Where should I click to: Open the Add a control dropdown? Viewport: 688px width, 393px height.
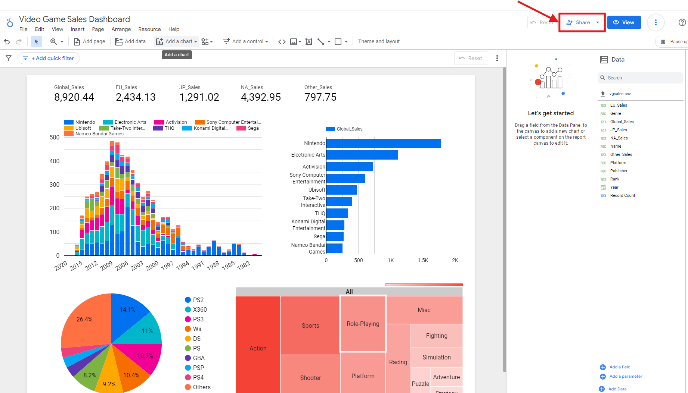[245, 42]
